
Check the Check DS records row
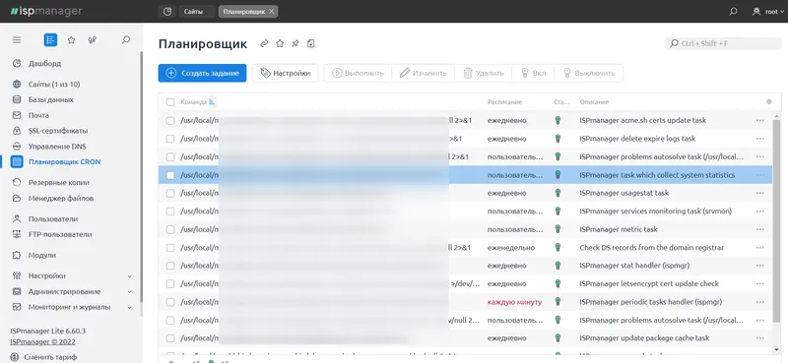[170, 248]
